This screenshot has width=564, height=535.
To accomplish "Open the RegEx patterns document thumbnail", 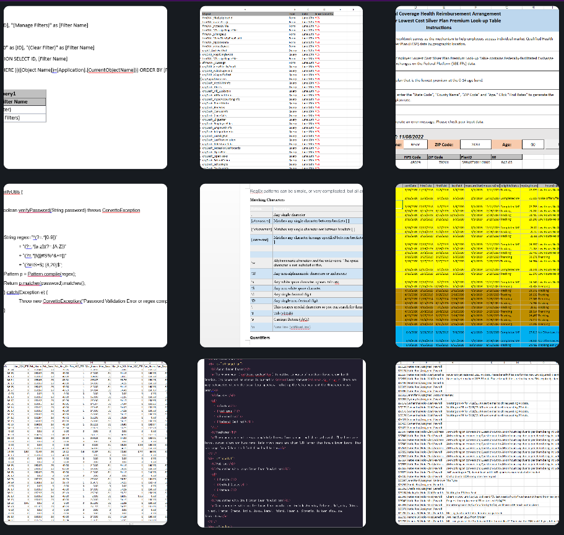I will coord(281,265).
